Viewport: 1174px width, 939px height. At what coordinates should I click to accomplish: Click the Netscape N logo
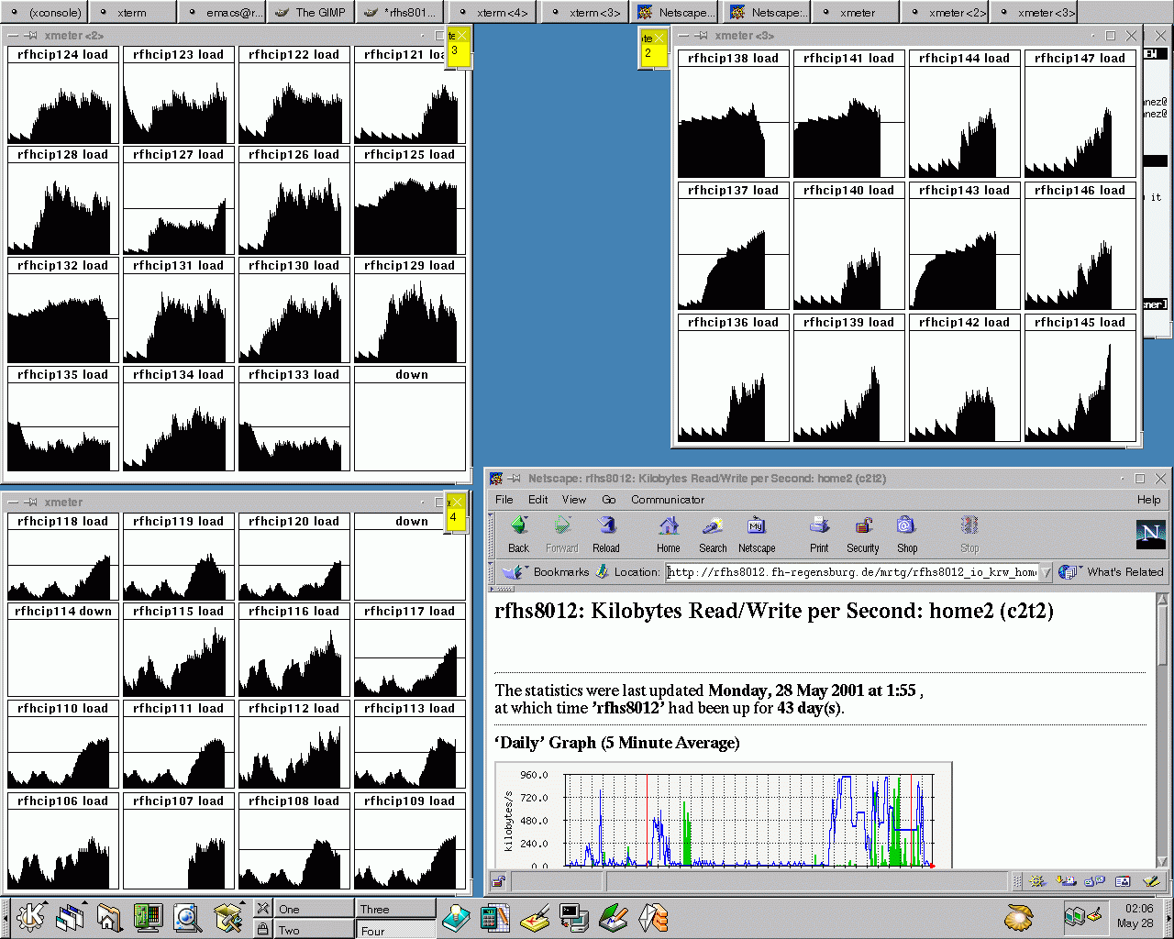pyautogui.click(x=1150, y=533)
